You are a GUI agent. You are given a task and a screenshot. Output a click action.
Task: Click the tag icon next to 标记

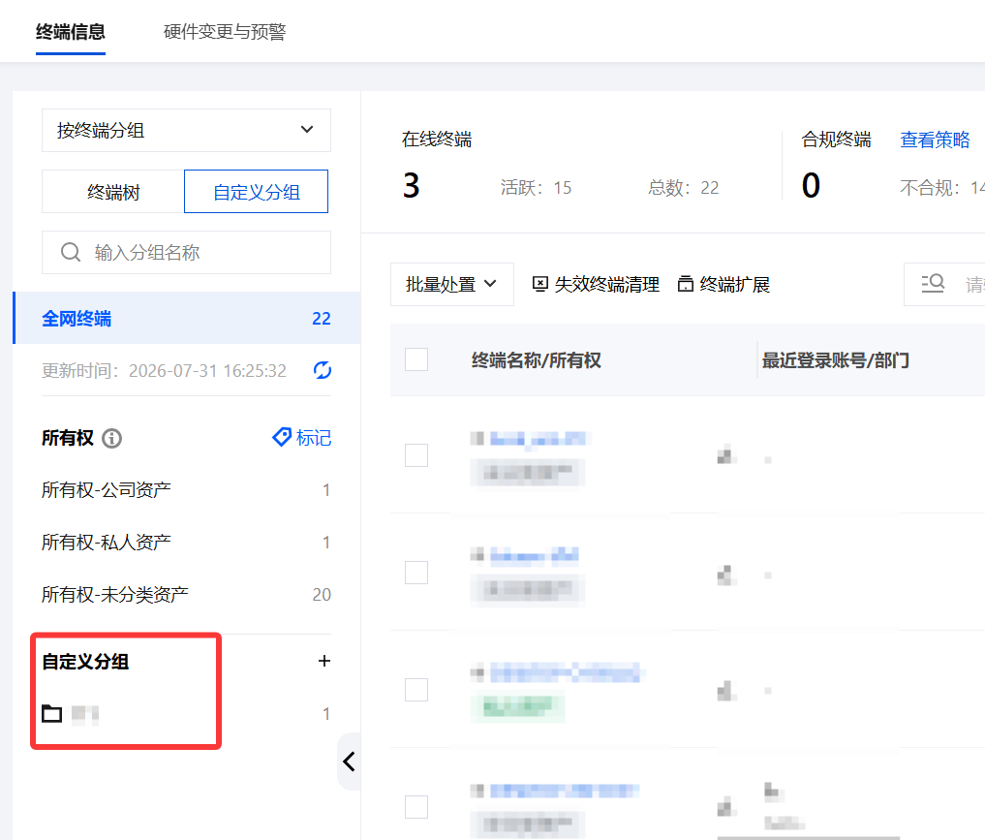282,437
